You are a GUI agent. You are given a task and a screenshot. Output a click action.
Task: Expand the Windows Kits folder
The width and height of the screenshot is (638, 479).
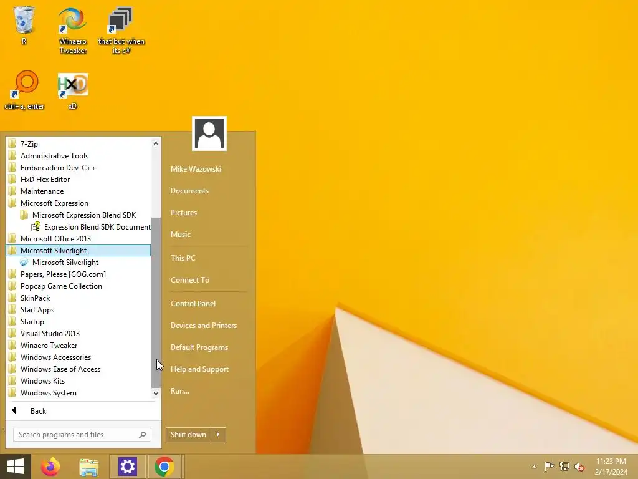click(x=78, y=380)
